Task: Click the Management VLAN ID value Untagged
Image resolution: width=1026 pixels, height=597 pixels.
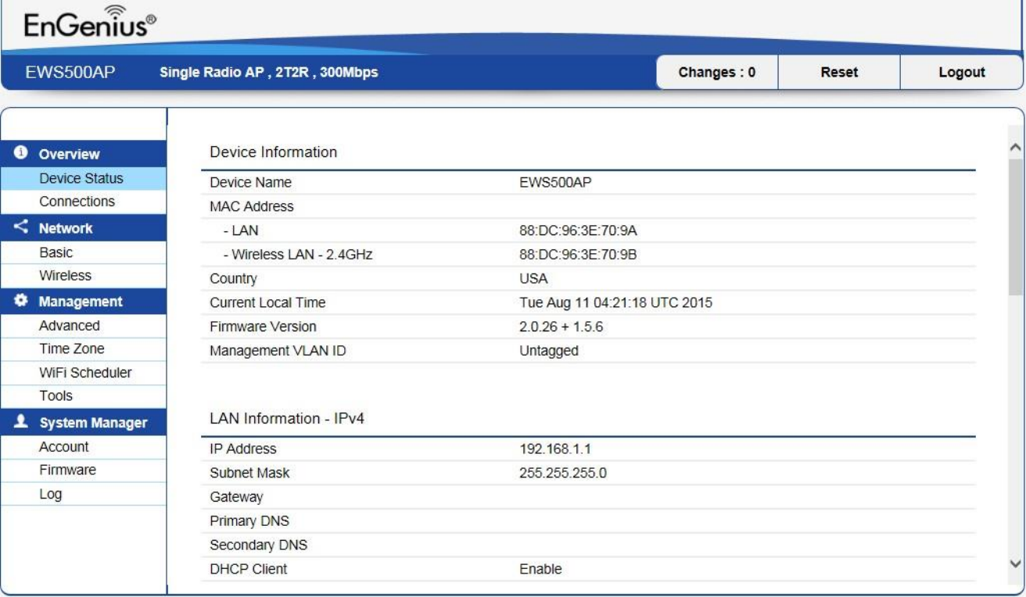Action: coord(549,351)
